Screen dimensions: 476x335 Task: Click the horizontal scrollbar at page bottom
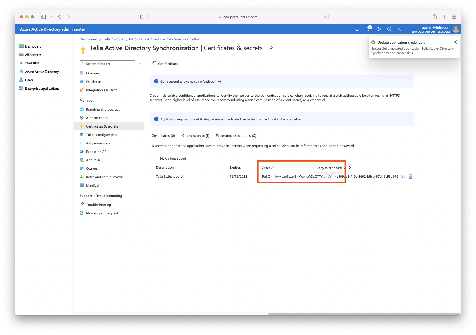pyautogui.click(x=364, y=314)
